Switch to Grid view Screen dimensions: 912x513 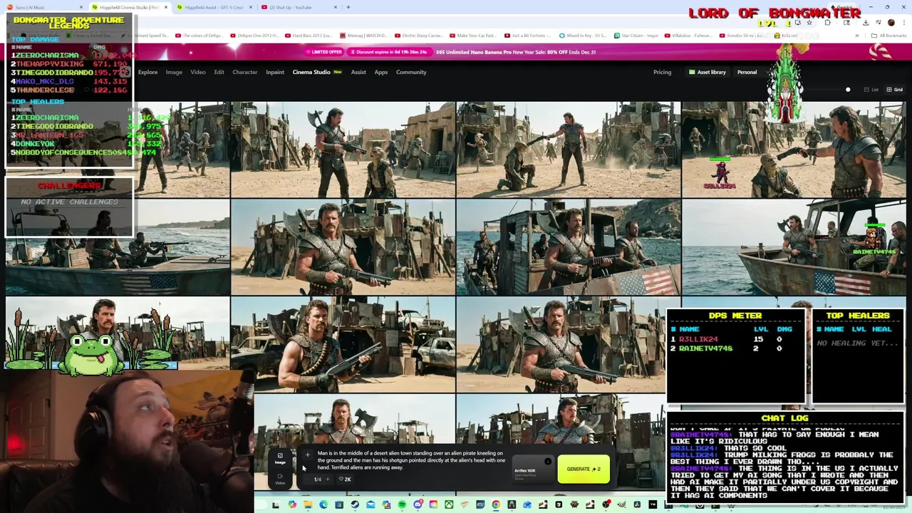[894, 90]
